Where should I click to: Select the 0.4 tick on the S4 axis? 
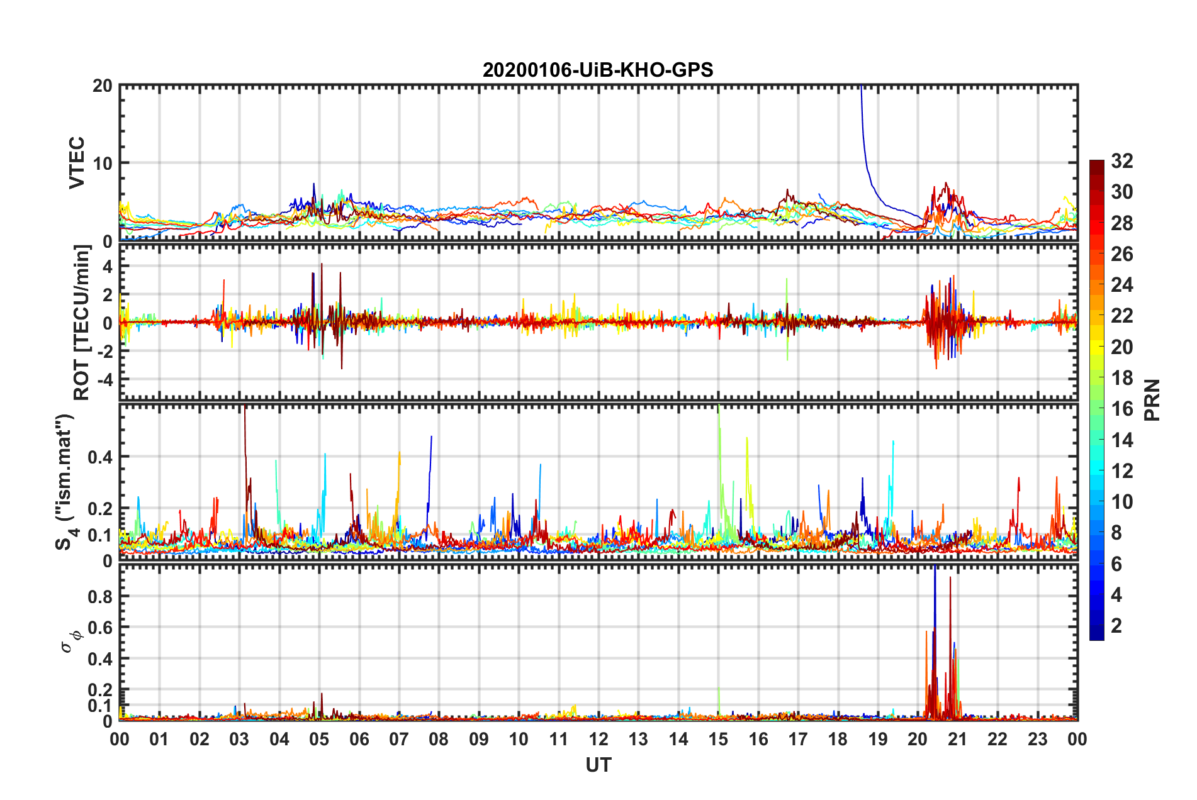click(100, 457)
